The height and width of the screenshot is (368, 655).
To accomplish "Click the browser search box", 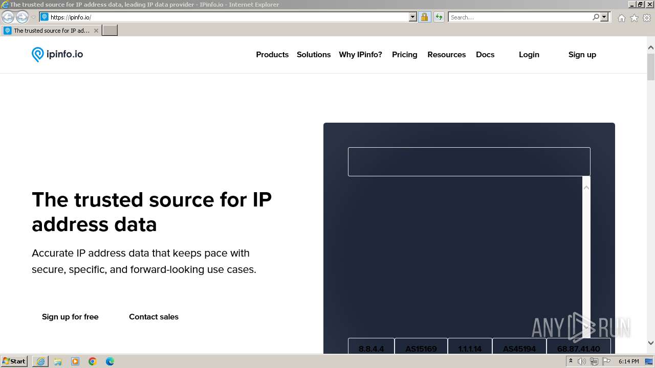I will point(519,17).
